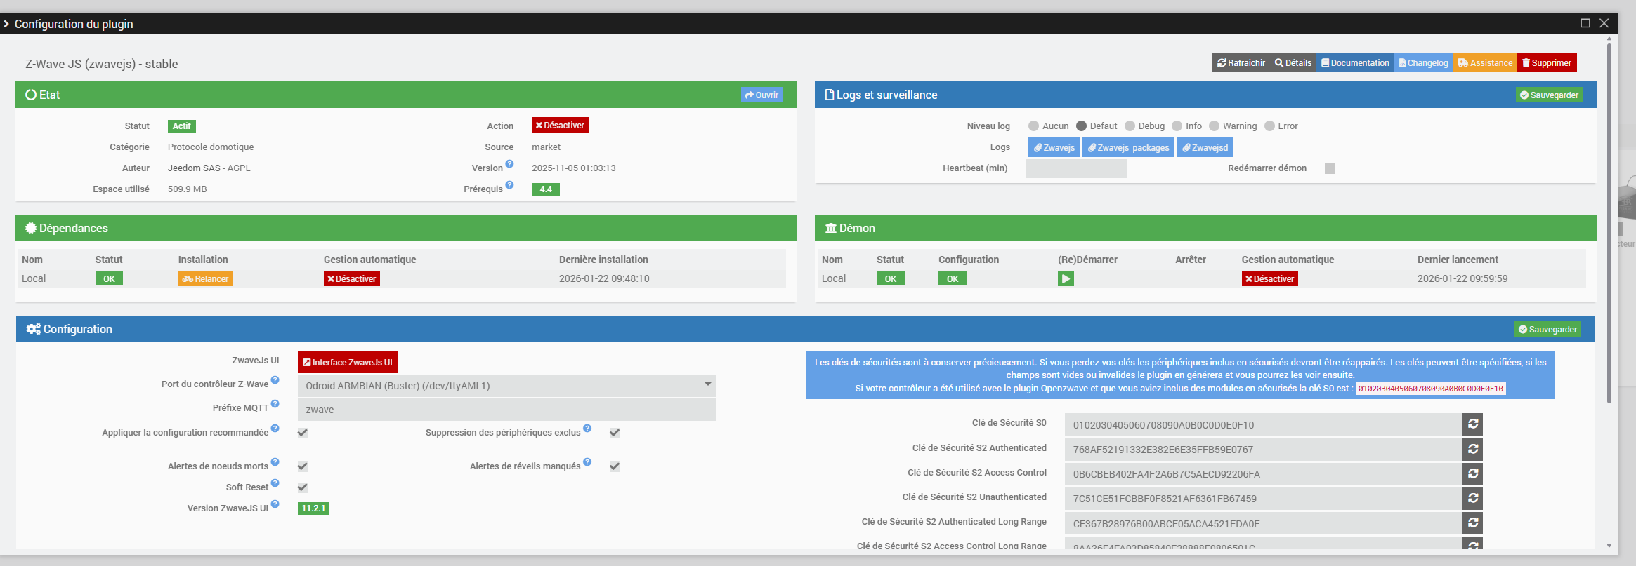Save the Logs et surveillance settings
This screenshot has width=1636, height=566.
pos(1549,95)
